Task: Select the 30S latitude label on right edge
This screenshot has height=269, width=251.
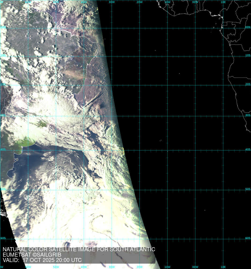Action: click(248, 115)
